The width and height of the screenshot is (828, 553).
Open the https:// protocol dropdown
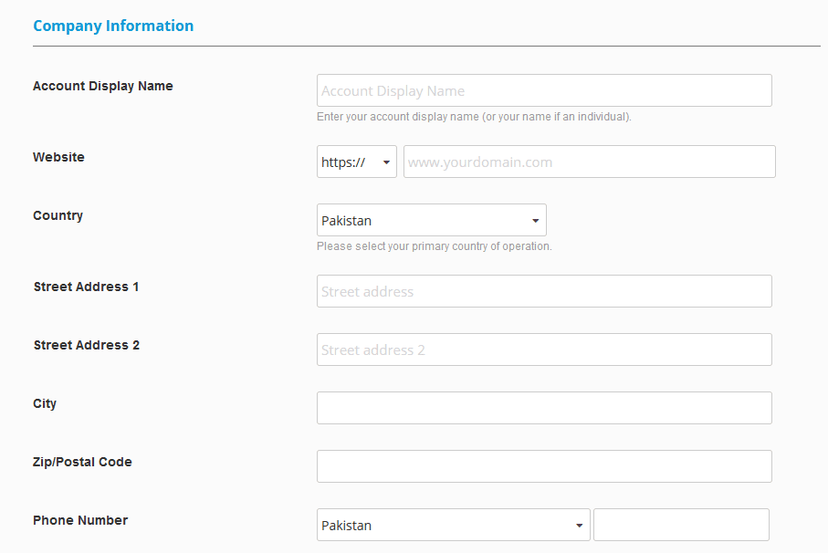[x=356, y=162]
